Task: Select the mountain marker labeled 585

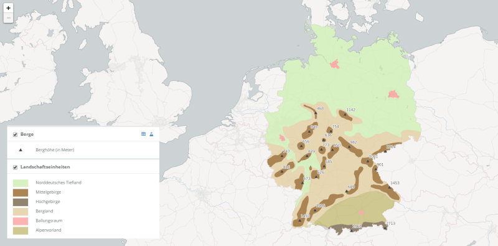Action: (324, 166)
